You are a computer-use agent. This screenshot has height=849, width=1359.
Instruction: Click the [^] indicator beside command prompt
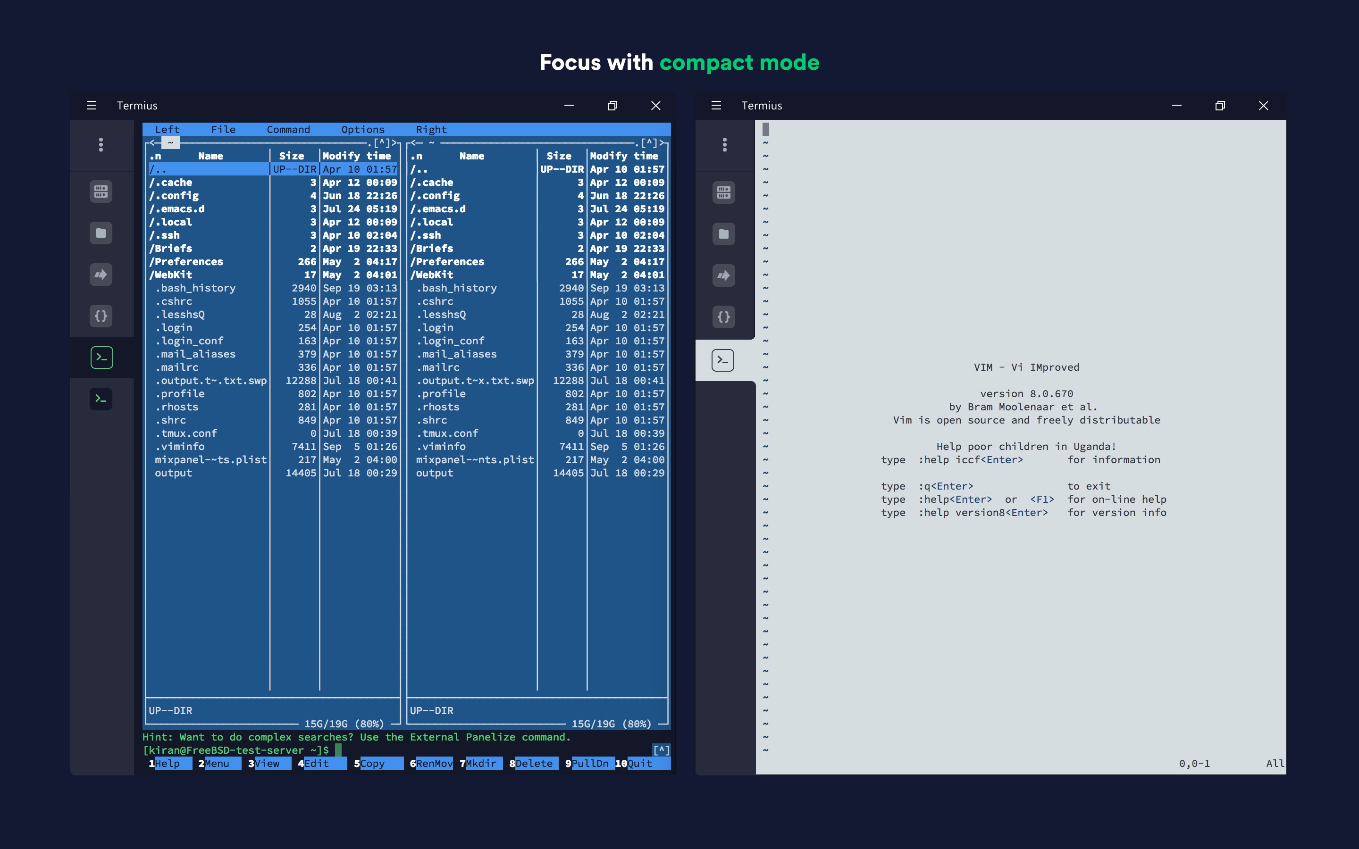pos(661,750)
